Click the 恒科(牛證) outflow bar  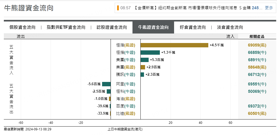point(109,91)
